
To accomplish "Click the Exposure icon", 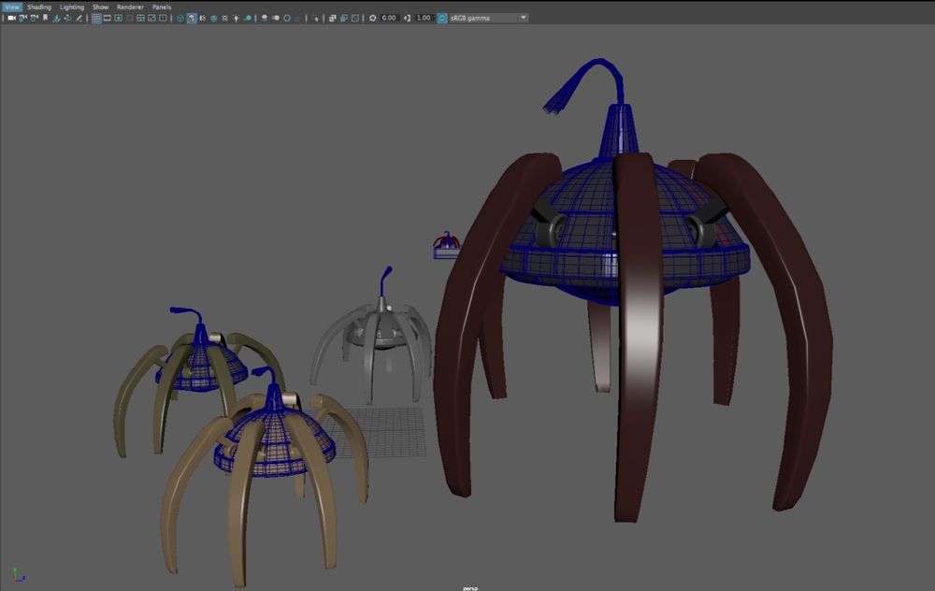I will pyautogui.click(x=373, y=18).
